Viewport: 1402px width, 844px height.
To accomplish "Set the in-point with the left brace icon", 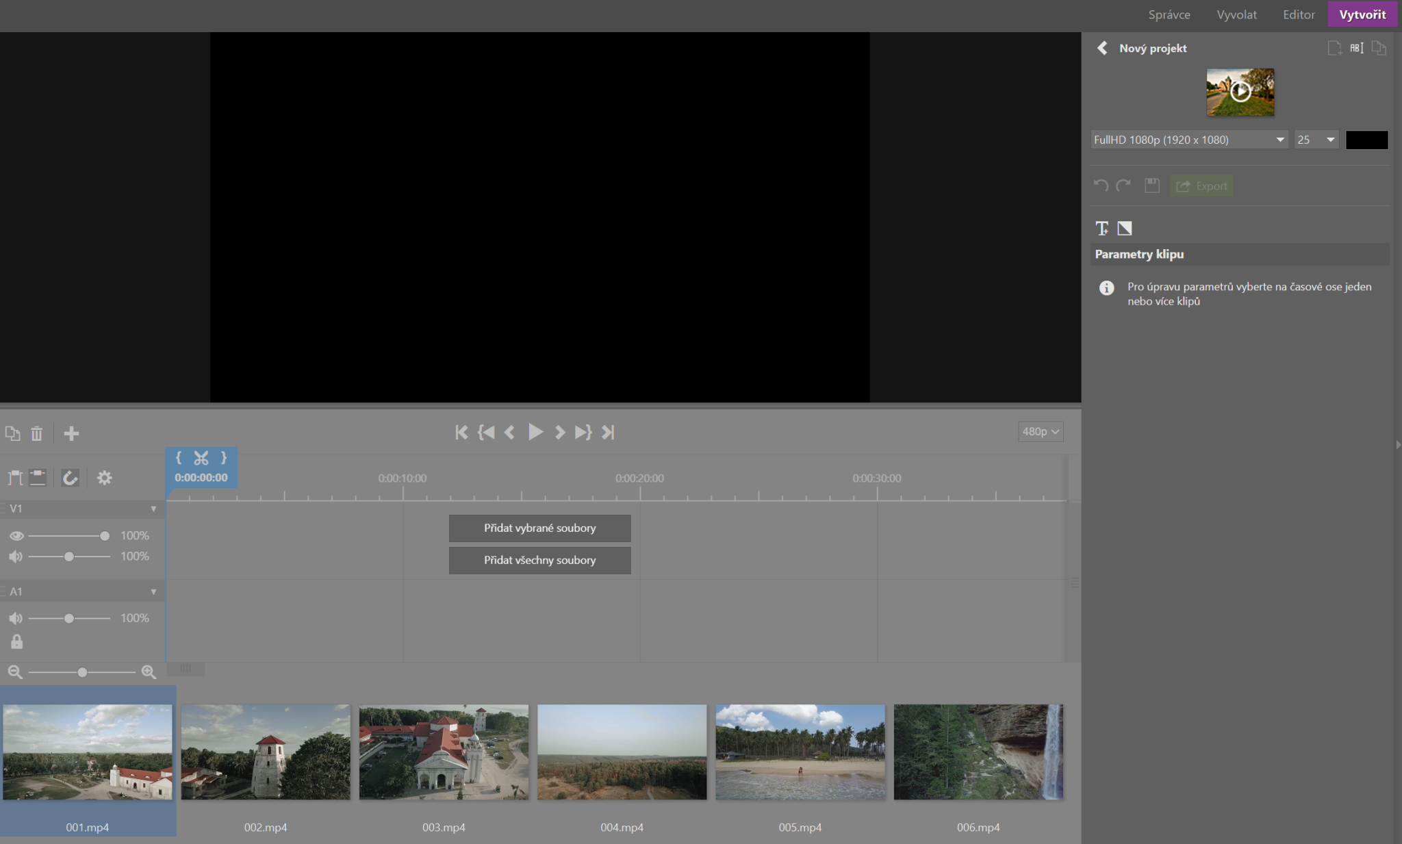I will point(179,458).
